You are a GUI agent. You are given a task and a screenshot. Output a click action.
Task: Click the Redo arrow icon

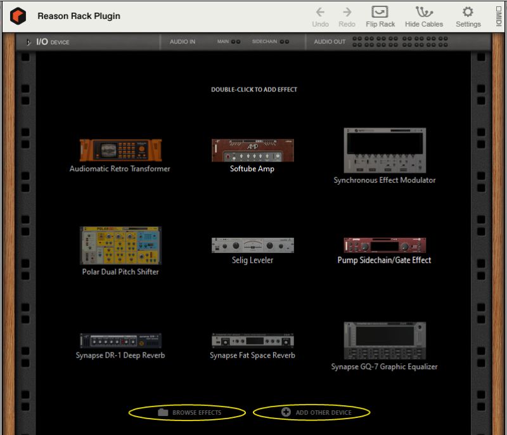tap(347, 12)
